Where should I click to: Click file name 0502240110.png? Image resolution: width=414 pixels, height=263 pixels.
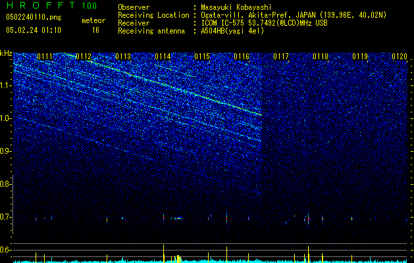34,18
